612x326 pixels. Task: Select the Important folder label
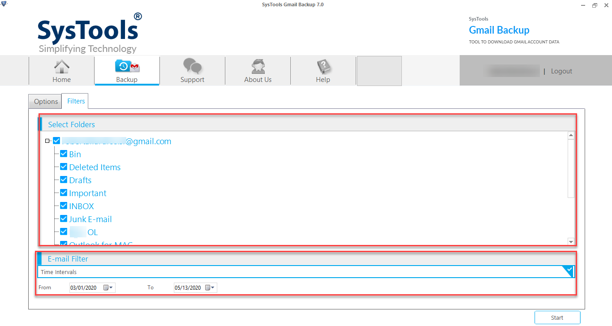[87, 193]
